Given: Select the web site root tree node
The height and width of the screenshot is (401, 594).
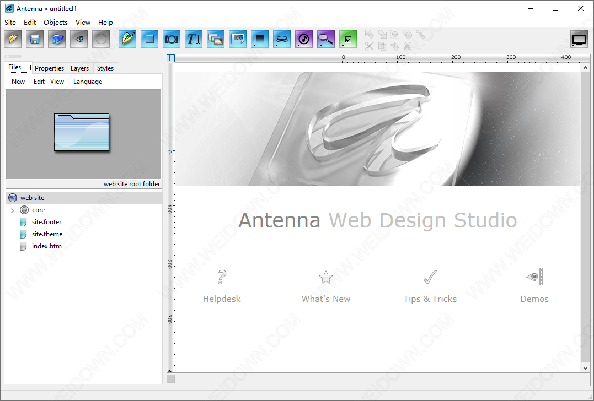Looking at the screenshot, I should coord(84,198).
